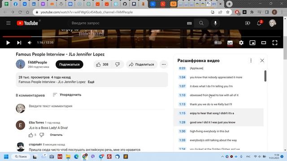Play the video
The image size is (287, 161).
point(8,43)
